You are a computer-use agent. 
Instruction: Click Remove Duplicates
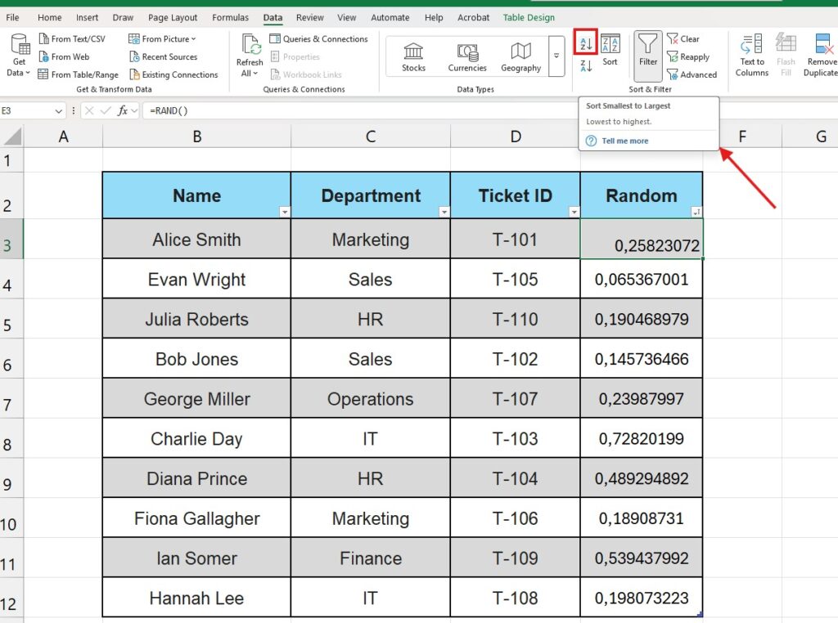(821, 55)
